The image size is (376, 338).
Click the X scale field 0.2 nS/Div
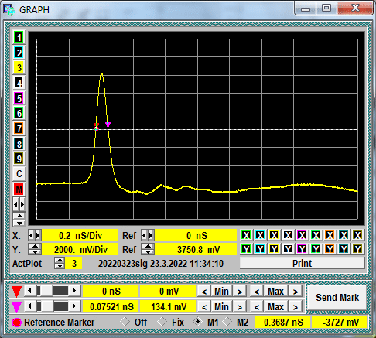tap(80, 235)
